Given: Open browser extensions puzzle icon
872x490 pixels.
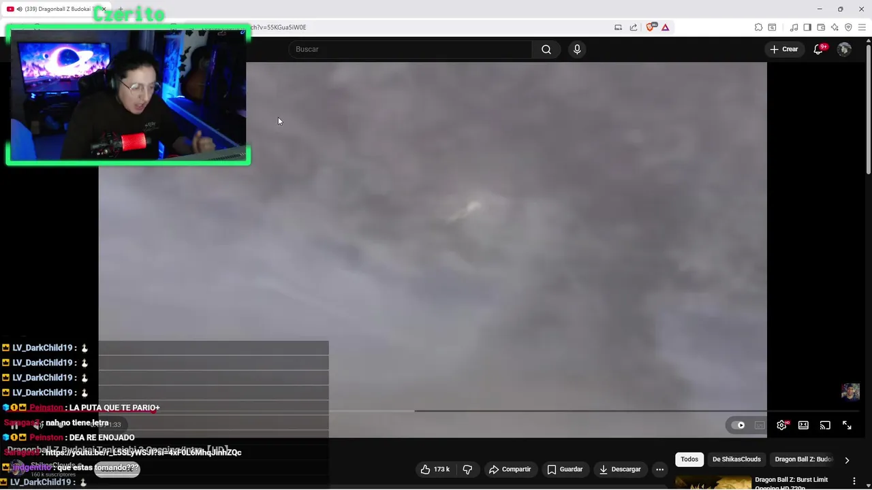Looking at the screenshot, I should [x=758, y=27].
